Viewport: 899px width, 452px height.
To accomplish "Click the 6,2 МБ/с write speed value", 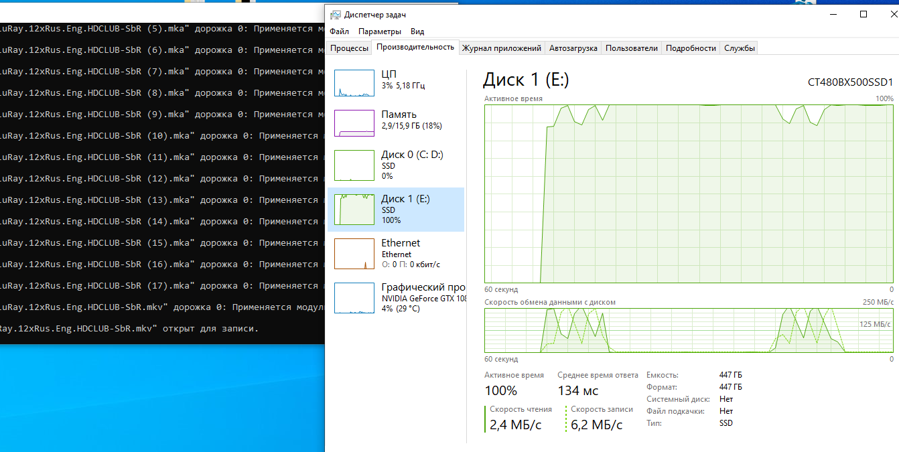I will pos(597,425).
